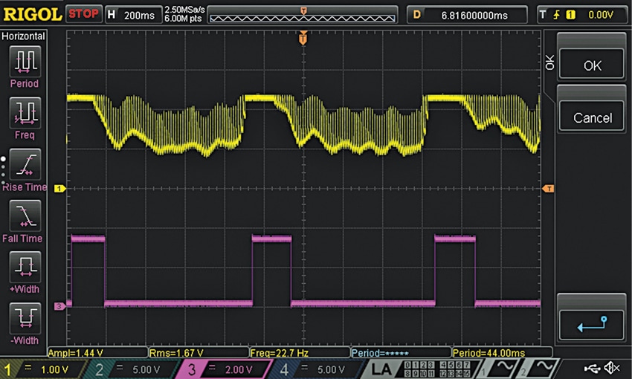Open the Horizontal measurement menu tab
Image resolution: width=632 pixels, height=379 pixels.
coord(25,36)
